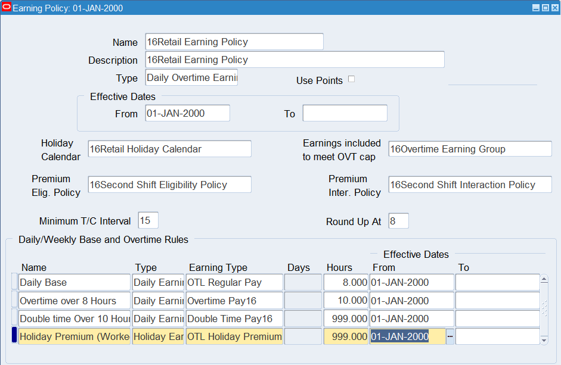Minimize the Earning Policy window
Image resolution: width=561 pixels, height=365 pixels.
pyautogui.click(x=535, y=8)
